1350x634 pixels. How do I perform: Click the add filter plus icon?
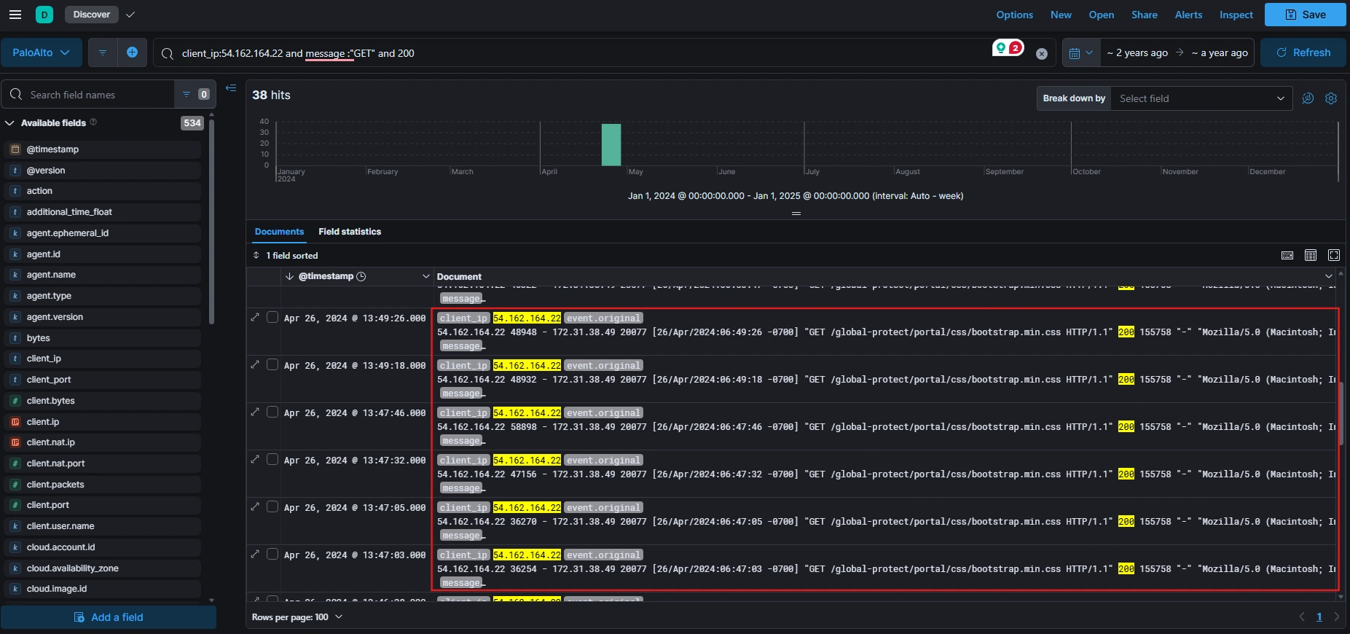[x=132, y=52]
